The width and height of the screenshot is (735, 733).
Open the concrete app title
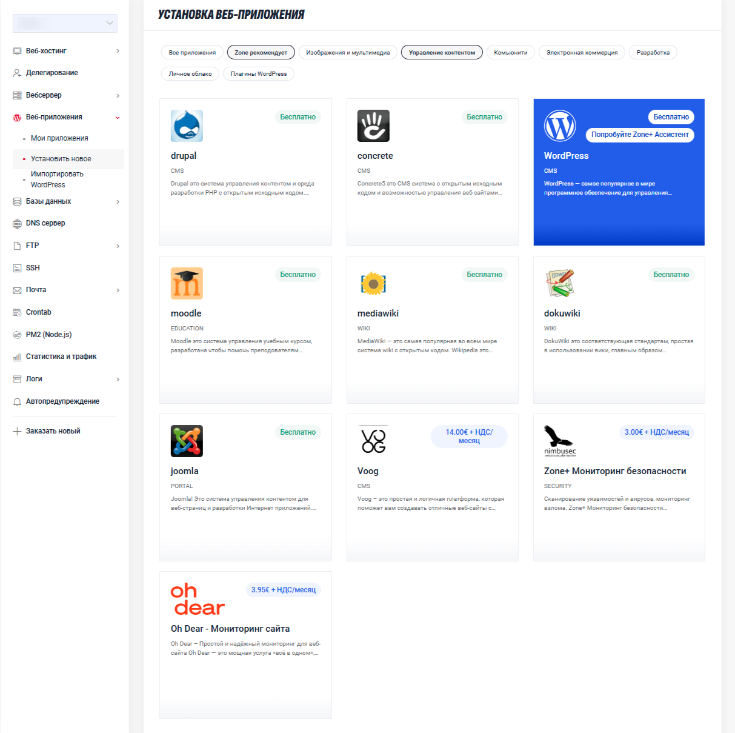[375, 156]
